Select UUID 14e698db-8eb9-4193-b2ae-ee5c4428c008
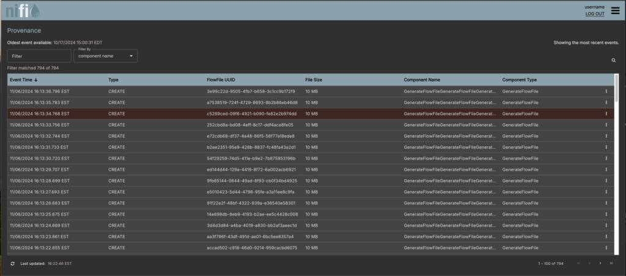This screenshot has width=626, height=276. [x=252, y=214]
